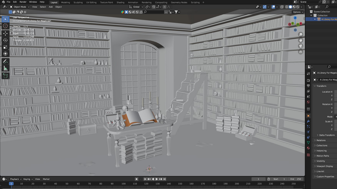Screen dimensions: 337x189
Task: Open the Object Mode dropdown
Action: (x=19, y=7)
